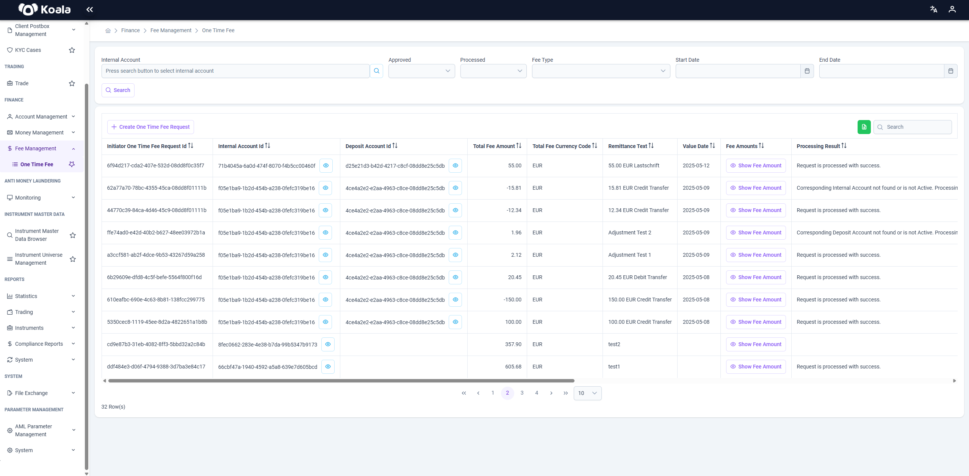Screen dimensions: 969x476
Task: Sort by Total Fee Amount column
Action: click(519, 146)
